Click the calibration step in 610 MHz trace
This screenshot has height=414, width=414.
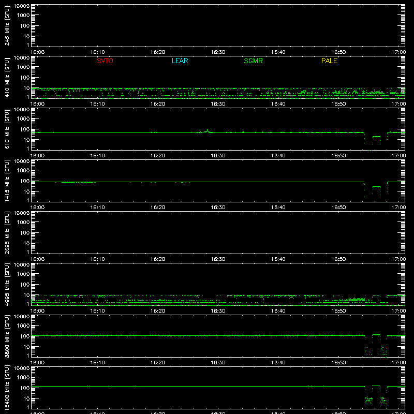click(376, 137)
